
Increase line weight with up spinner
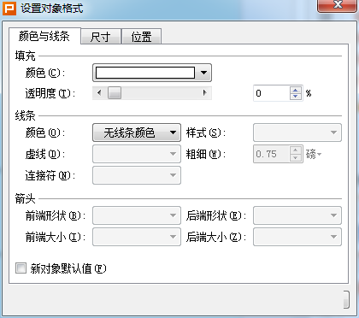[x=296, y=150]
